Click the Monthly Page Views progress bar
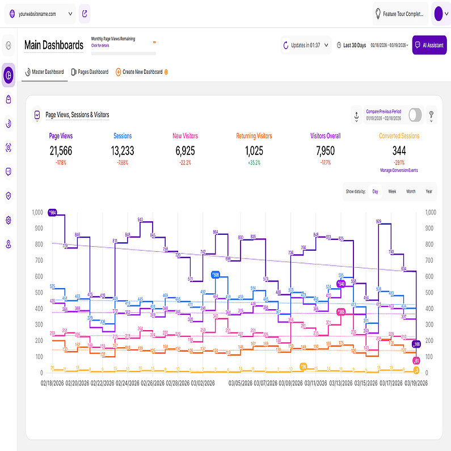Viewport: 451px width, 451px height. [123, 54]
